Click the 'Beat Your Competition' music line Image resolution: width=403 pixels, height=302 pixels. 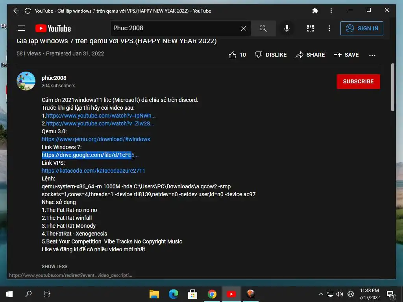[112, 242]
